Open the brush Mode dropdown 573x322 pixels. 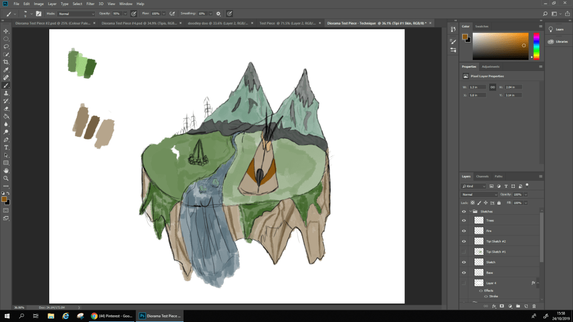77,13
